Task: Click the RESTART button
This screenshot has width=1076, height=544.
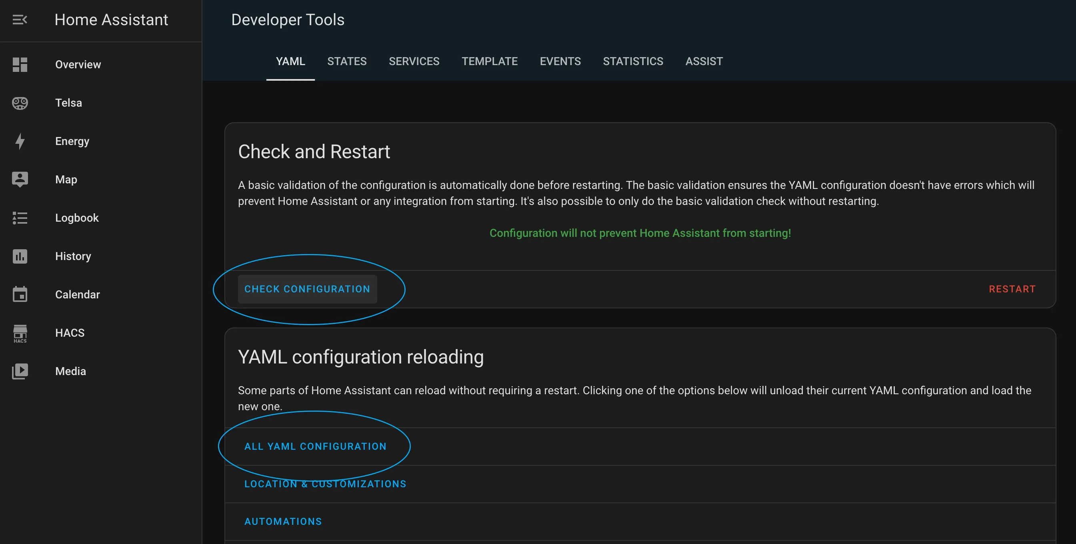Action: pyautogui.click(x=1012, y=289)
